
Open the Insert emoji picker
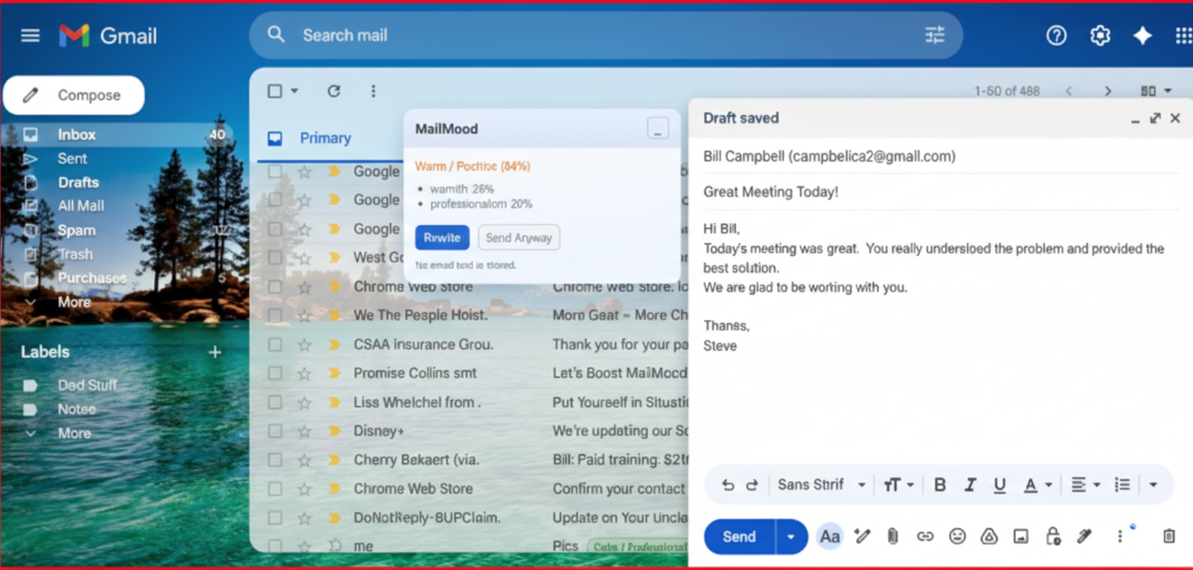(957, 536)
